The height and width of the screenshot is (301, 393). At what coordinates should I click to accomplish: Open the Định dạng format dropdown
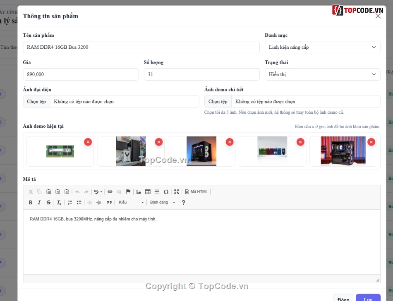coord(162,202)
